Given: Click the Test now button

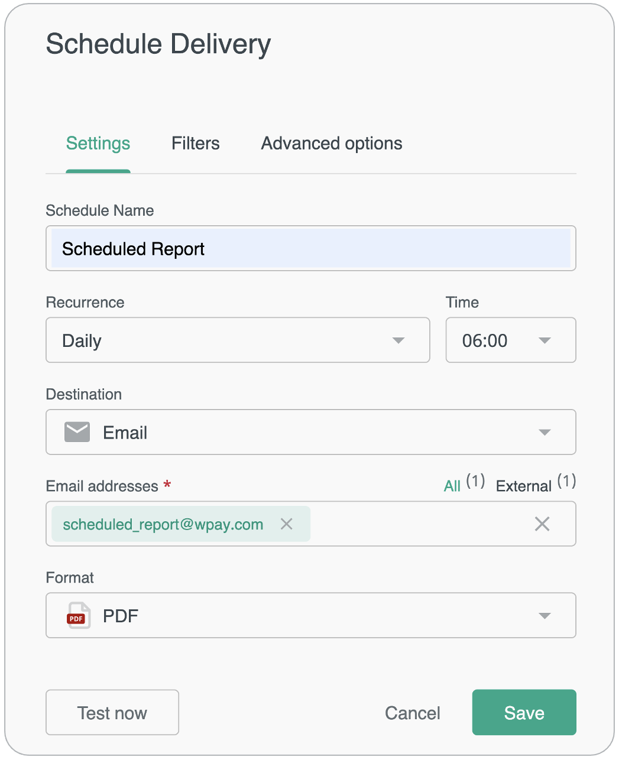Looking at the screenshot, I should (112, 713).
